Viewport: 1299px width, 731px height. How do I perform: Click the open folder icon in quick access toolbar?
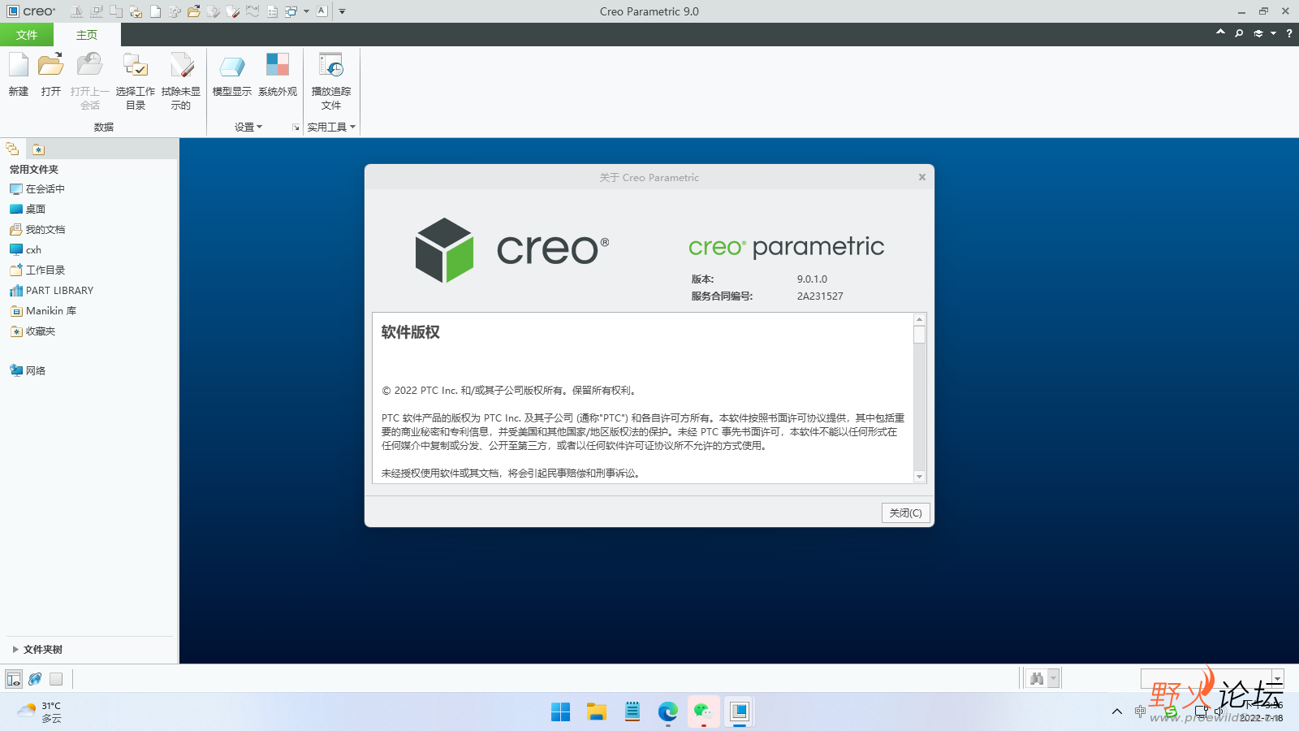point(194,11)
